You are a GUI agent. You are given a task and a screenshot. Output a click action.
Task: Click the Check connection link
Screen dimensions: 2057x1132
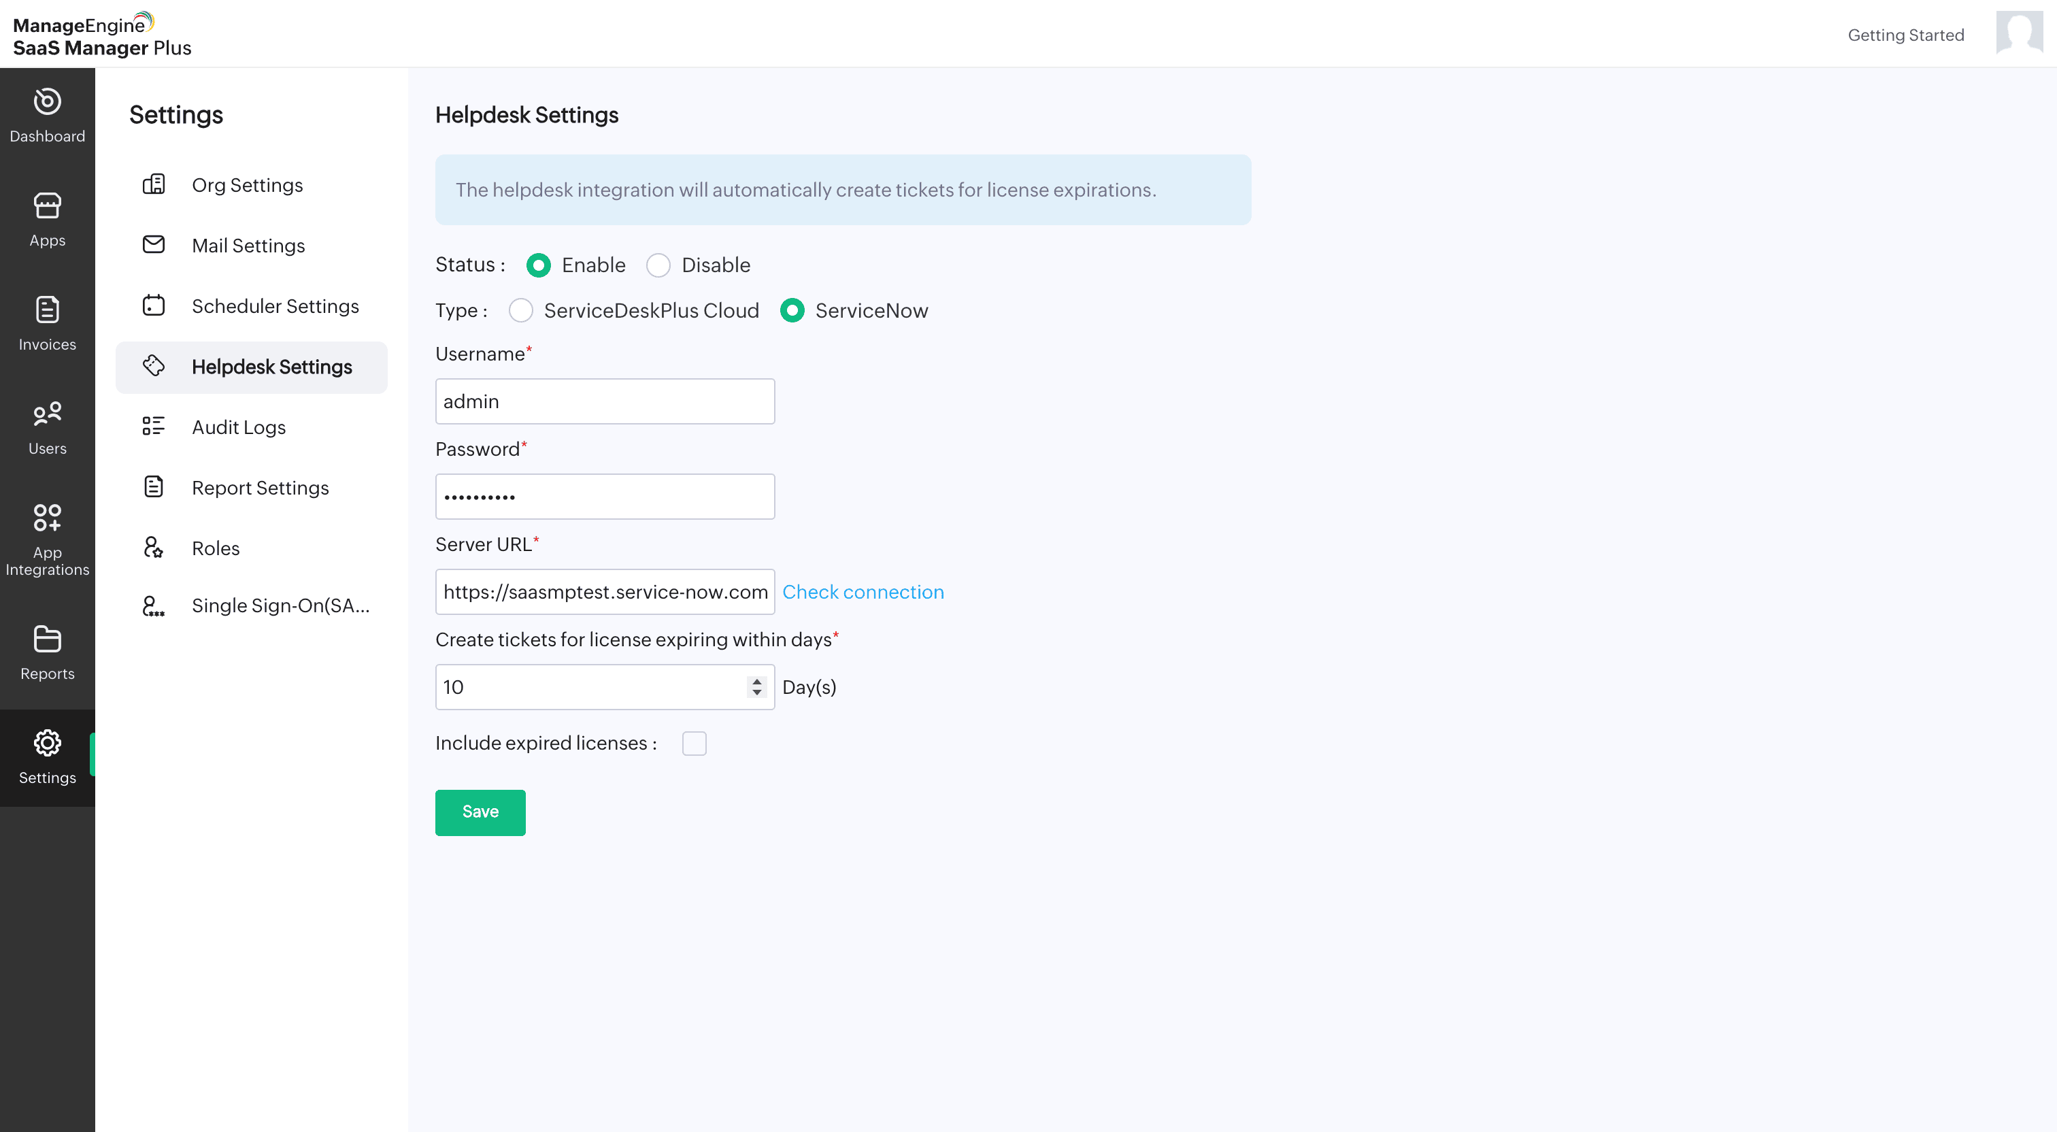click(x=863, y=592)
